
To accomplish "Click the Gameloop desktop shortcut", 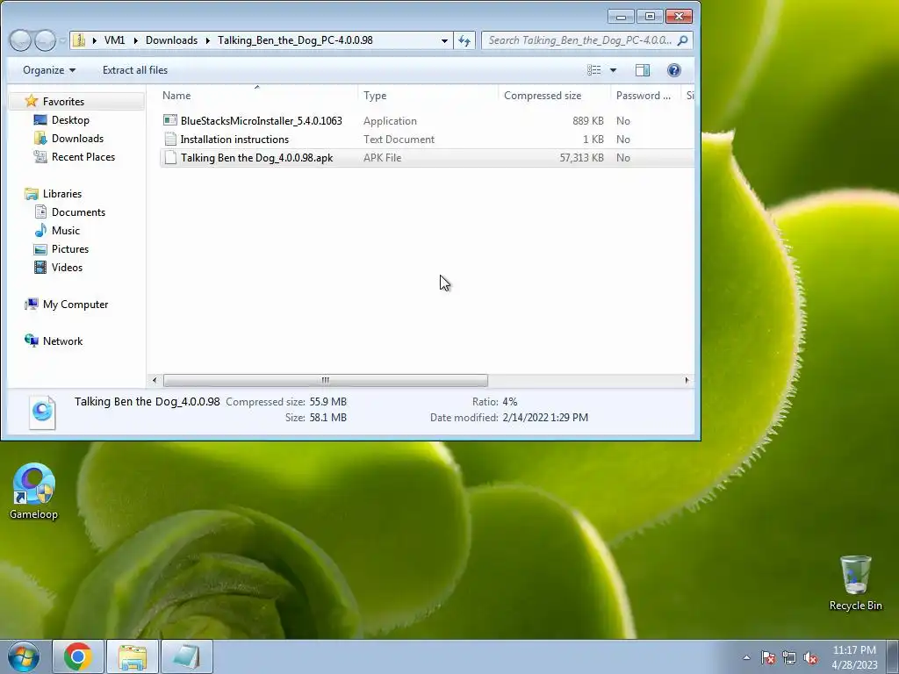I will [34, 491].
